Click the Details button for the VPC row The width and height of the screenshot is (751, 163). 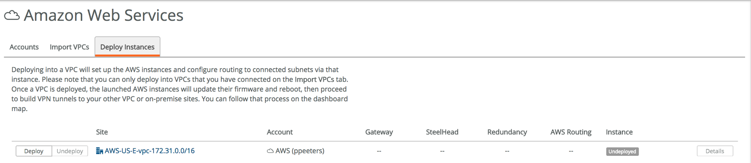click(714, 151)
